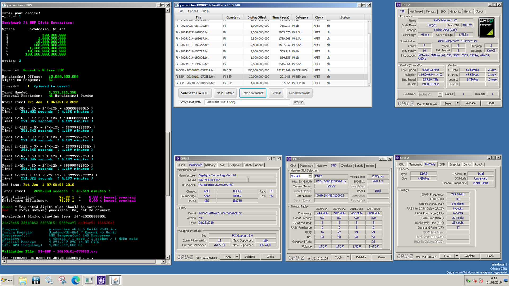
Task: Open Options menu in HWBOT Submitter
Action: (193, 11)
